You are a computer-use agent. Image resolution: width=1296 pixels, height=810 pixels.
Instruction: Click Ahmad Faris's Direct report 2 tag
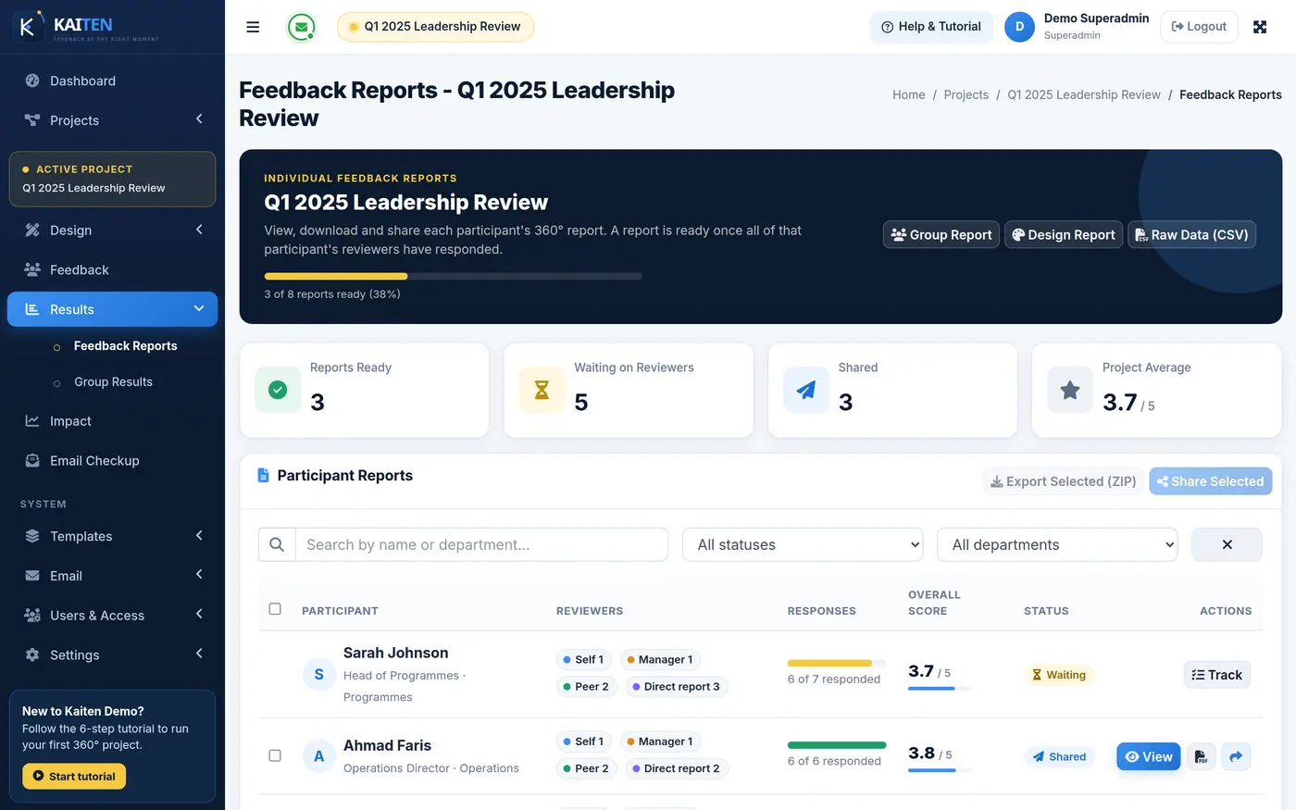[677, 768]
